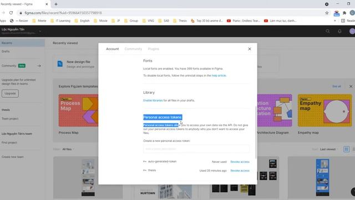This screenshot has width=355, height=200.
Task: Click Create new team
Action: [12, 157]
